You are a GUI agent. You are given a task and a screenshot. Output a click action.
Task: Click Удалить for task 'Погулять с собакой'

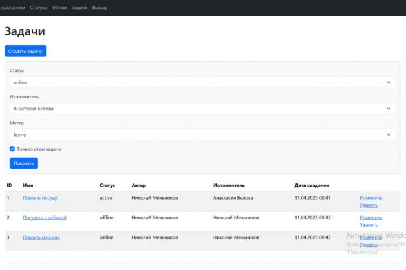369,225
